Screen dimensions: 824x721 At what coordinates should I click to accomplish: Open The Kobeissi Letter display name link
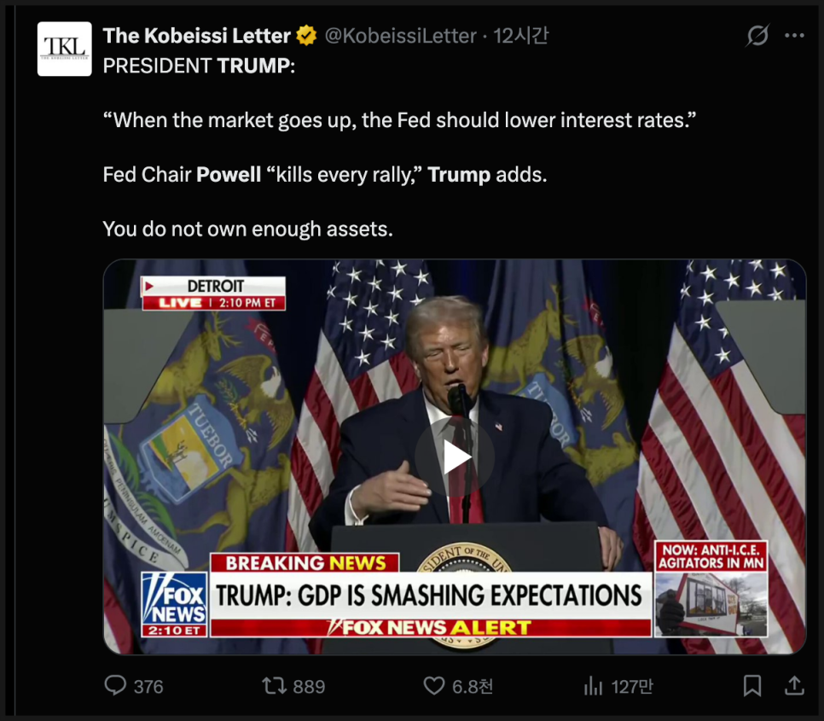tap(196, 36)
